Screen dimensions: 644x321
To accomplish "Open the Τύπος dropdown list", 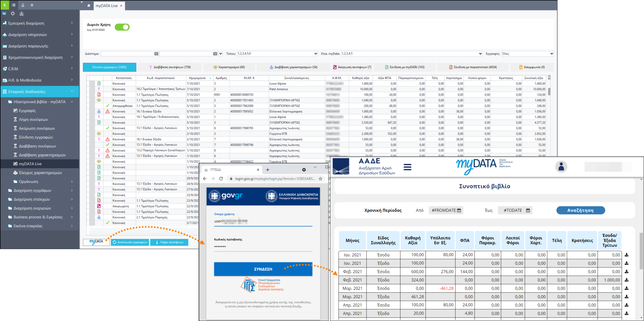I will pos(316,54).
